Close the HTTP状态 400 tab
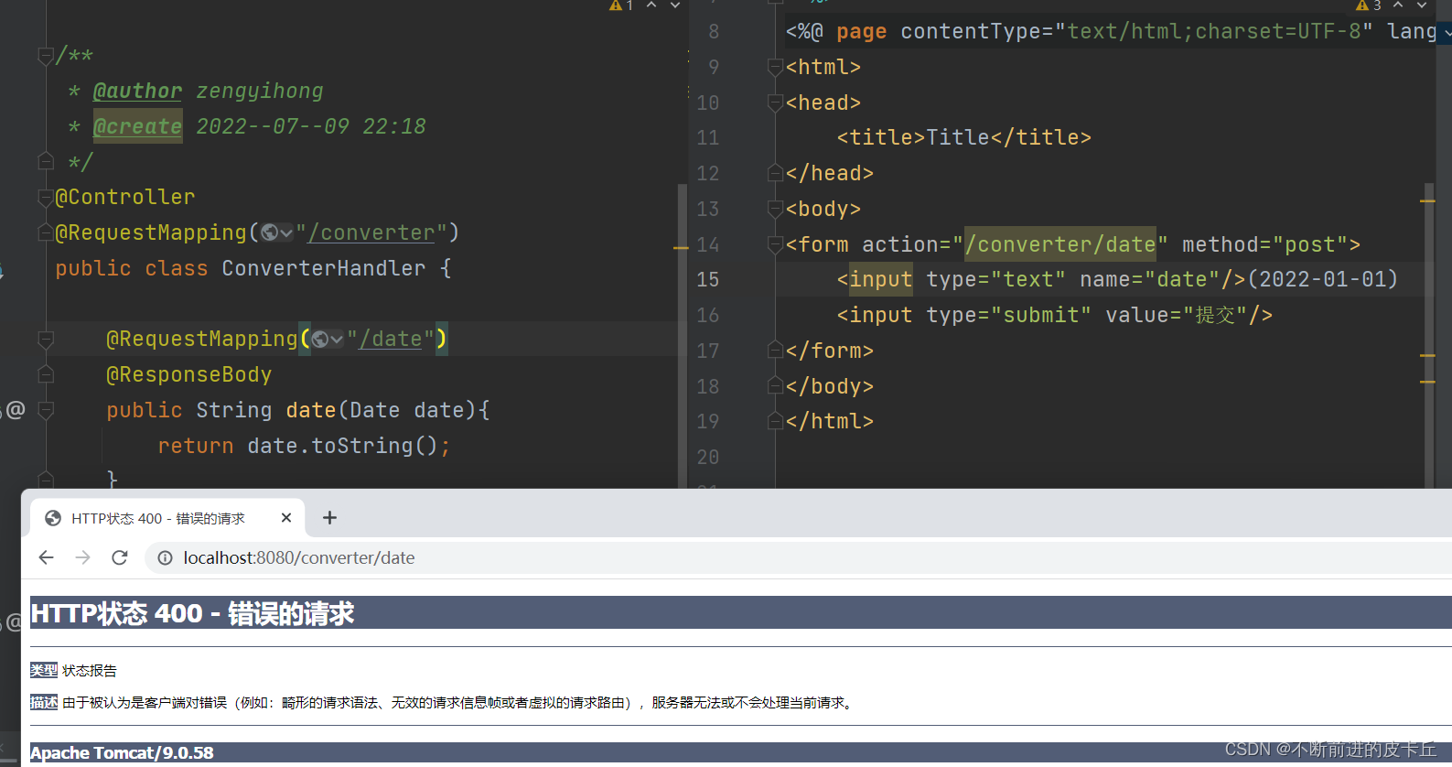Image resolution: width=1452 pixels, height=767 pixels. click(286, 518)
